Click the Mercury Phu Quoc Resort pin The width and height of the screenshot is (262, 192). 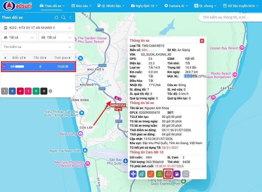[88, 163]
